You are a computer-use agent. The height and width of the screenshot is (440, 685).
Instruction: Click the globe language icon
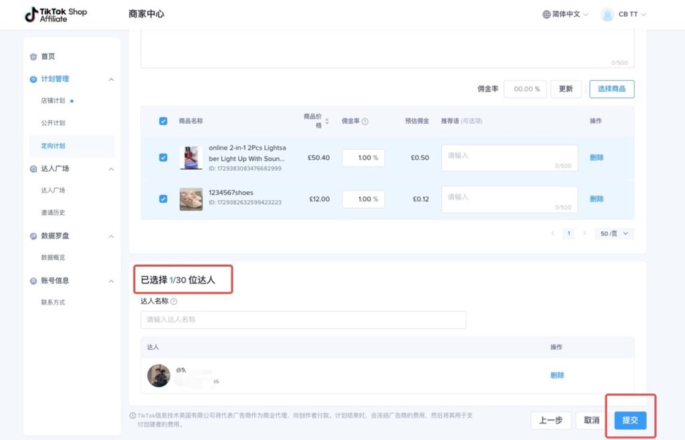pos(546,15)
